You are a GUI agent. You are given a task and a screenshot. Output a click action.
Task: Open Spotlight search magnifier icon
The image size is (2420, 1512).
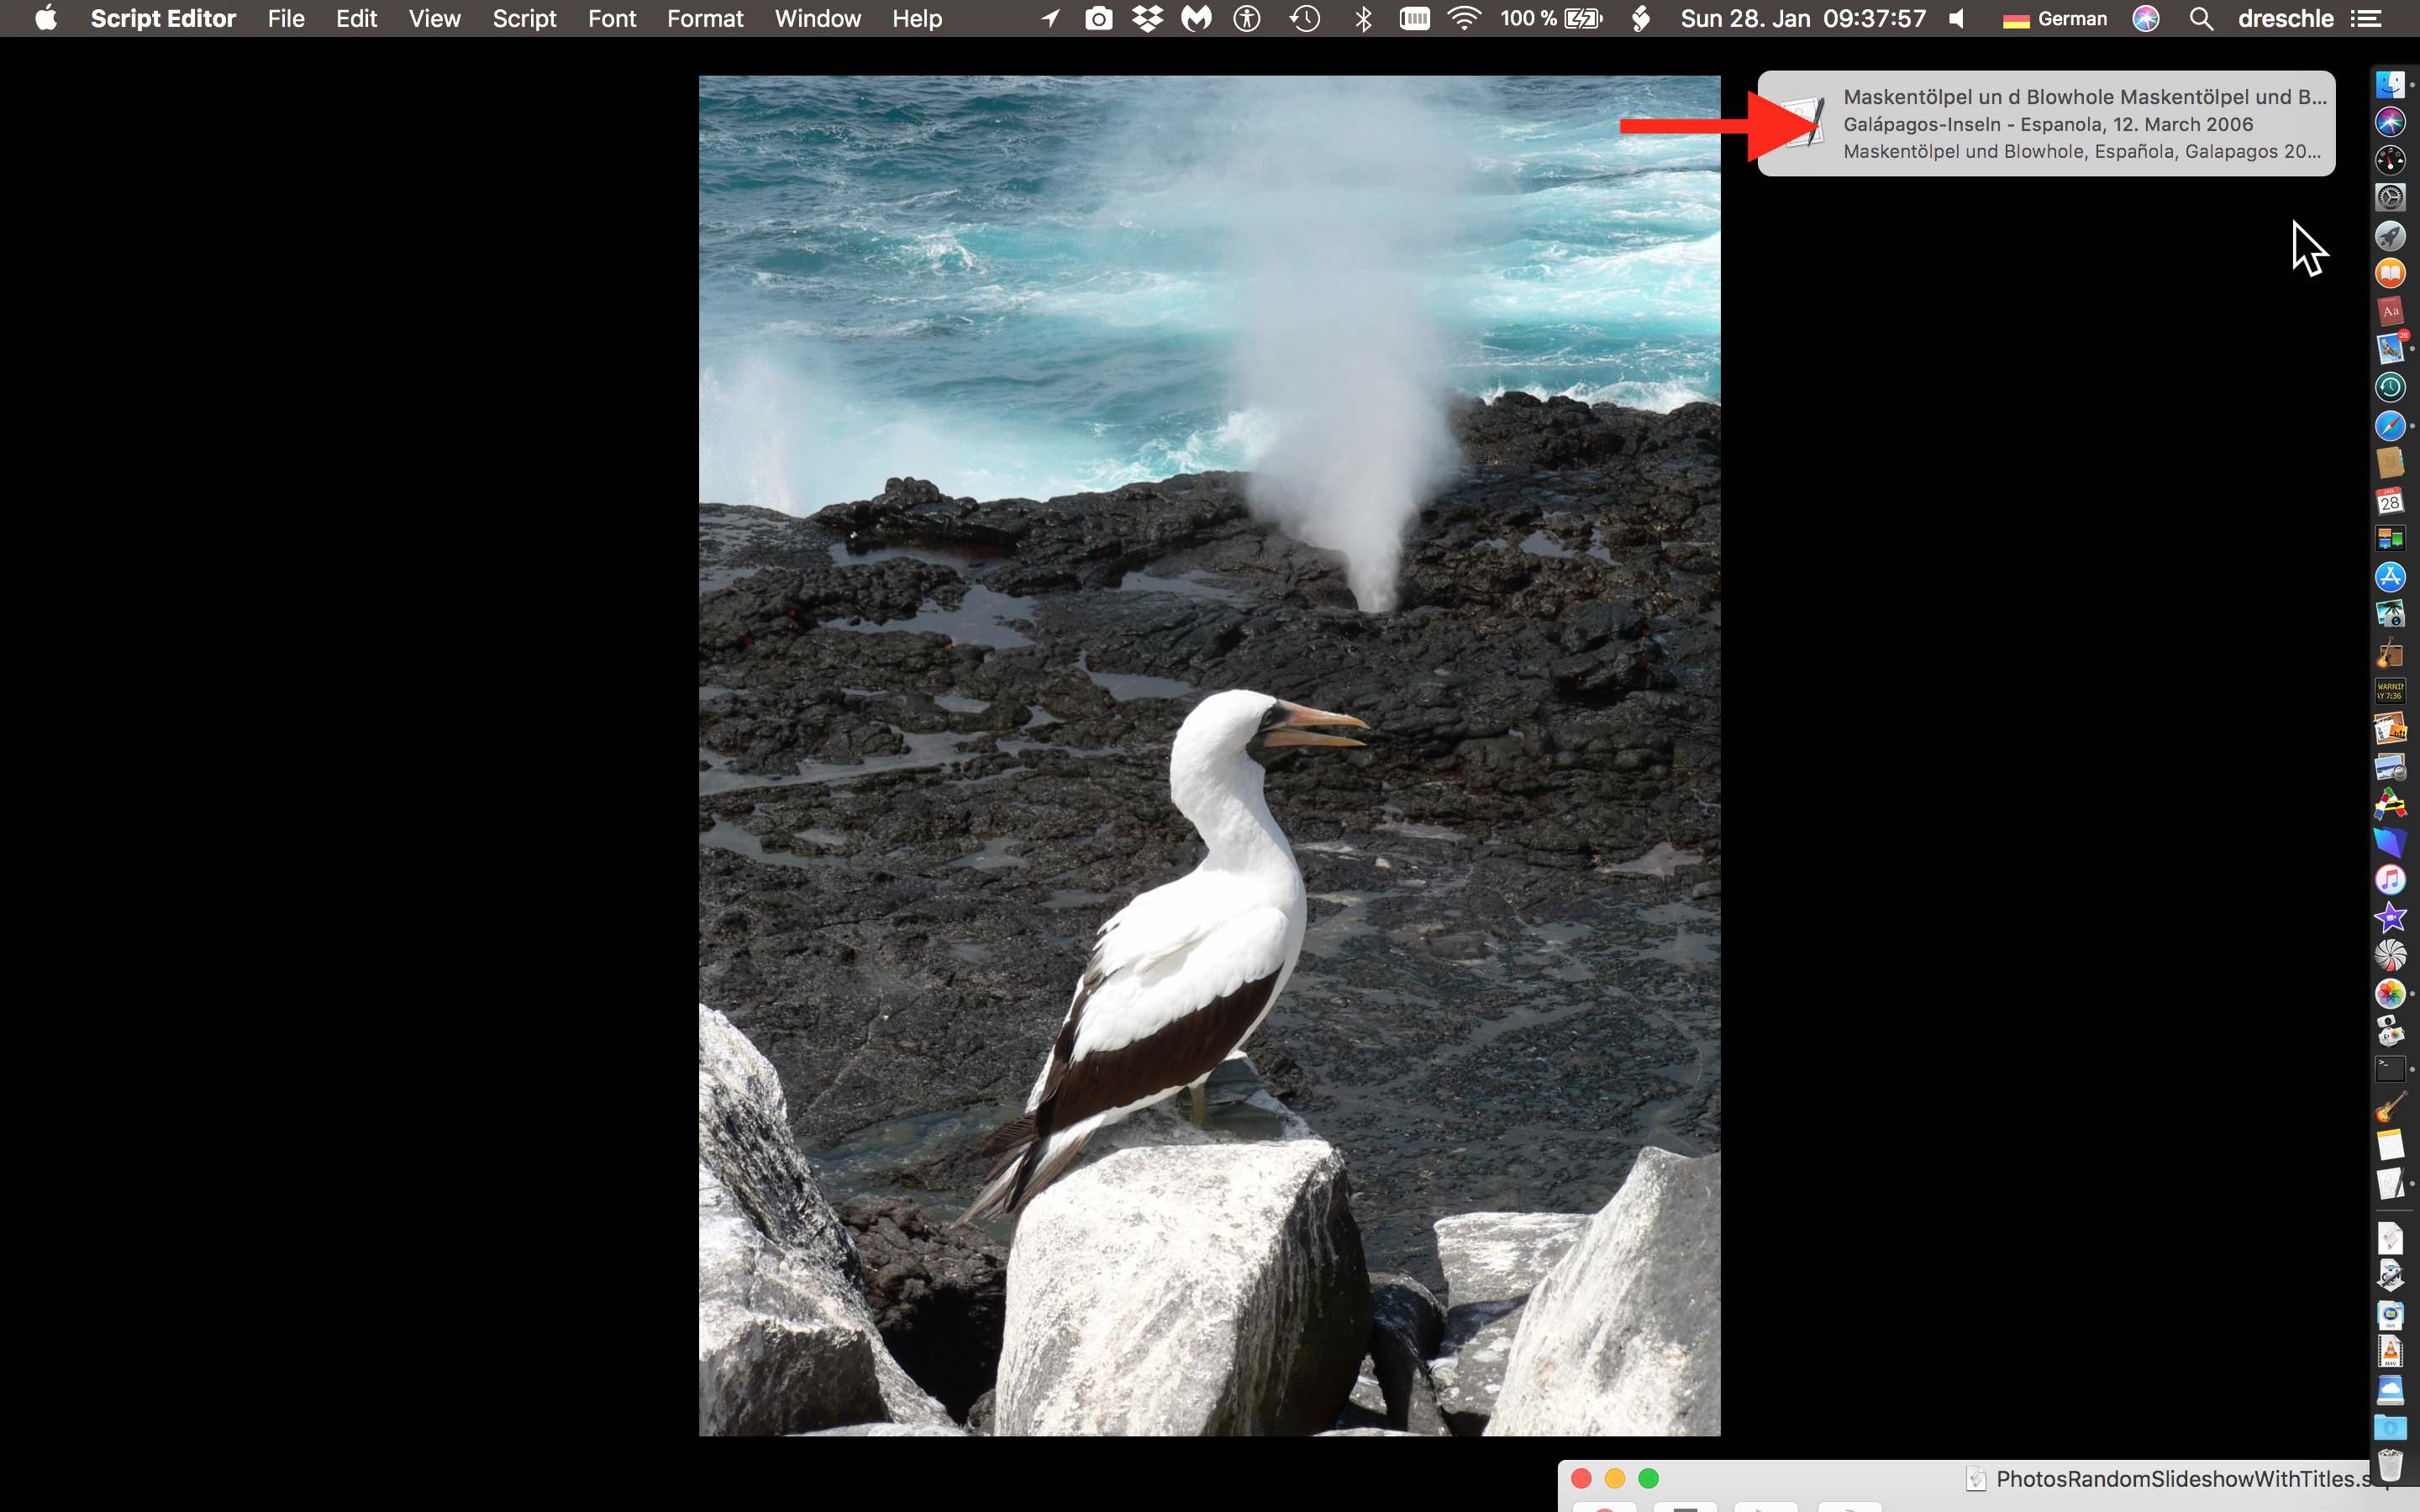click(x=2200, y=19)
